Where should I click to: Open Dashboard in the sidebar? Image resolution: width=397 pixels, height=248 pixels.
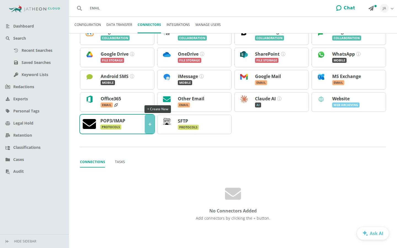click(23, 26)
